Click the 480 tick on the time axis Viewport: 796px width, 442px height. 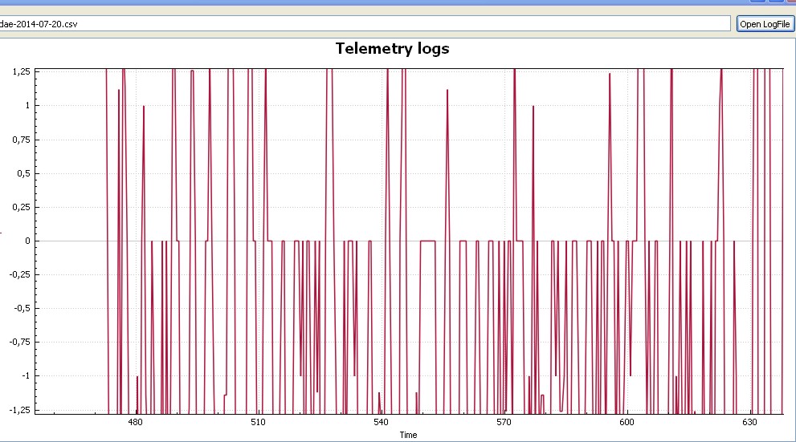135,422
